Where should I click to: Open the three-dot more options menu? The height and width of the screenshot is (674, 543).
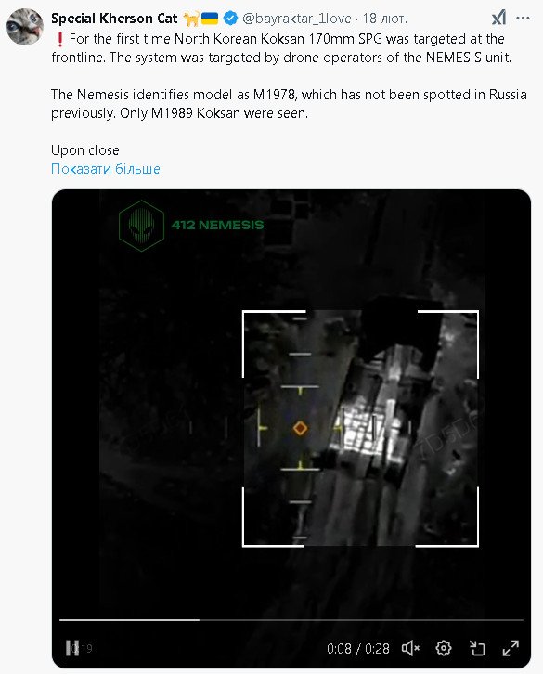click(x=523, y=18)
